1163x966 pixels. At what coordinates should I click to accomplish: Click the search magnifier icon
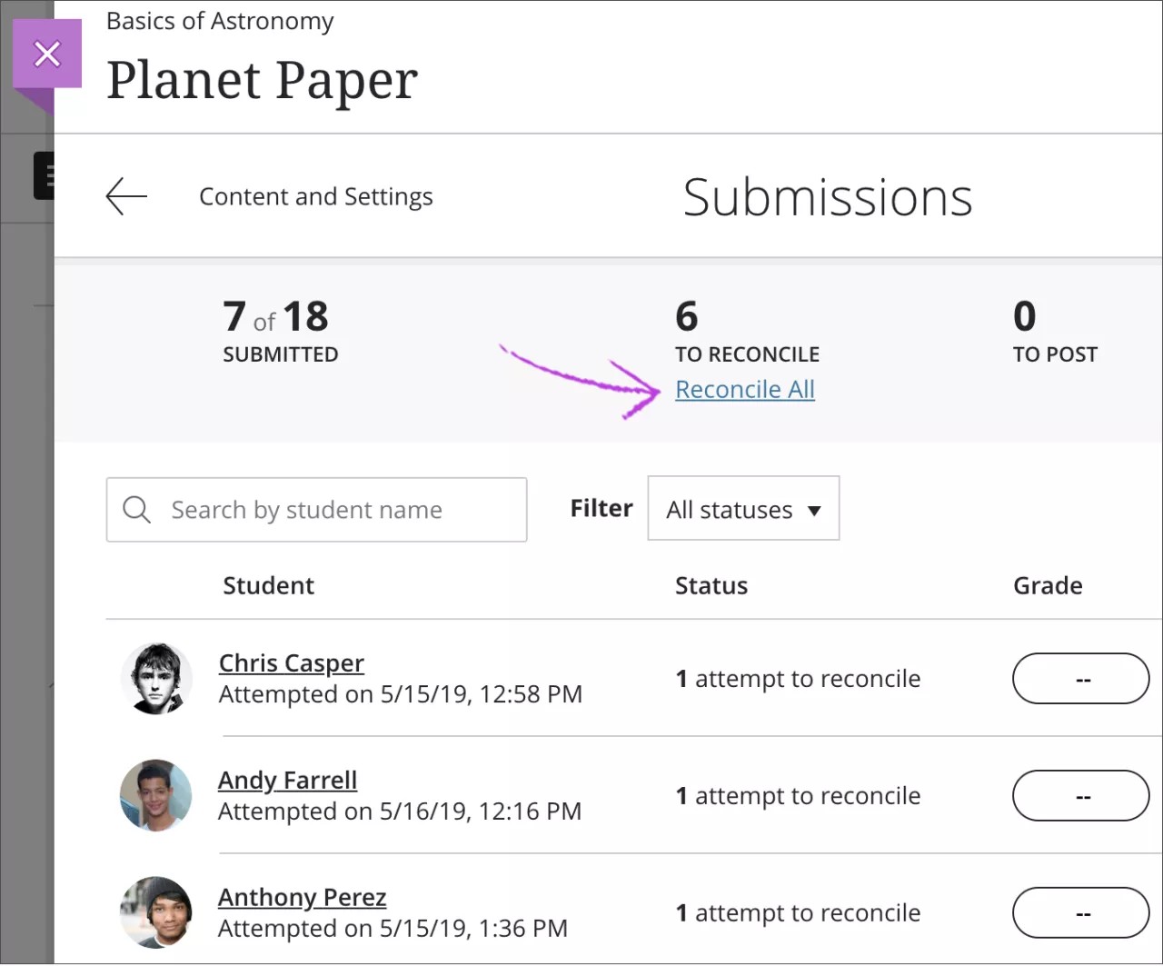[x=136, y=510]
